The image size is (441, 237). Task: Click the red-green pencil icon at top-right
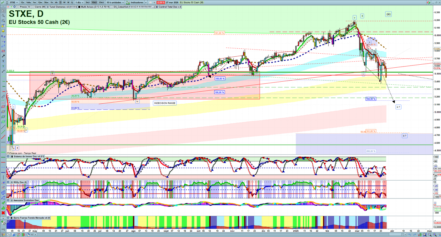pos(428,2)
